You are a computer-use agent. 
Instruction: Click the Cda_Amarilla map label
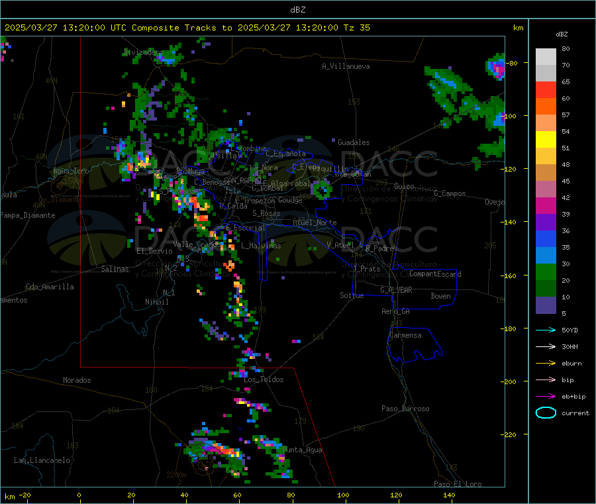point(50,287)
